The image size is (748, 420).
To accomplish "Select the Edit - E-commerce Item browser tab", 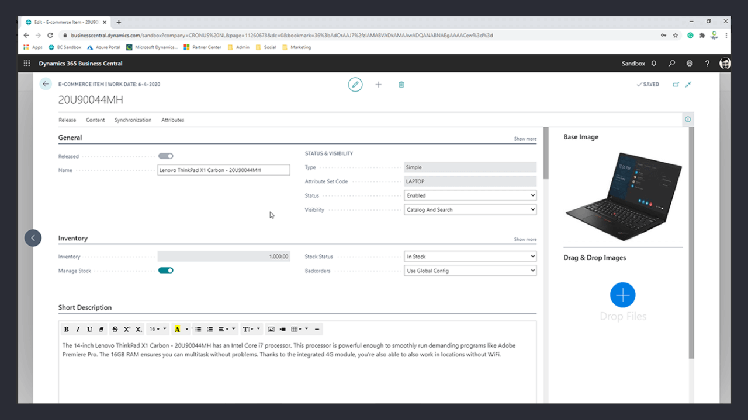I will [x=65, y=22].
